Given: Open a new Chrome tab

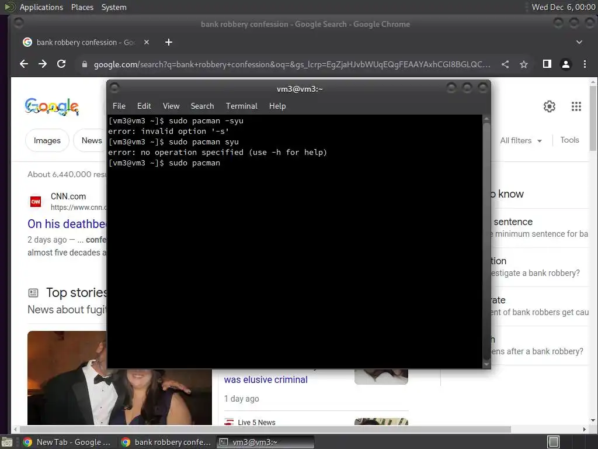Looking at the screenshot, I should [169, 42].
